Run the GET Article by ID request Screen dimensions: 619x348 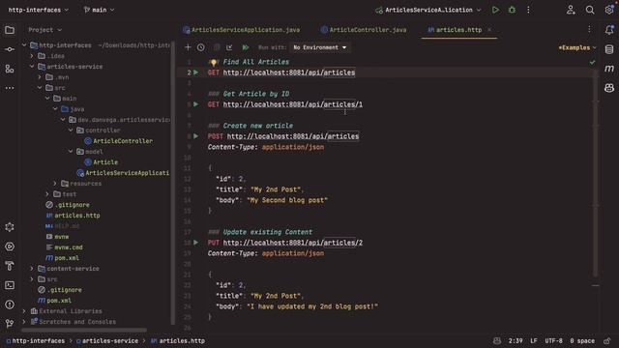195,104
